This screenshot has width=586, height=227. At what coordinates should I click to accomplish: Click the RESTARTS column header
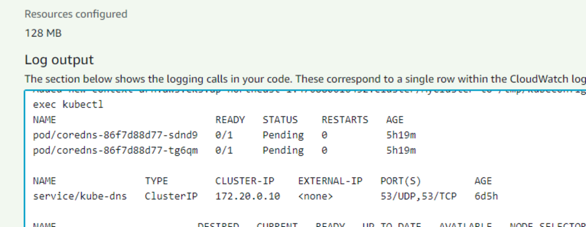[x=345, y=120]
